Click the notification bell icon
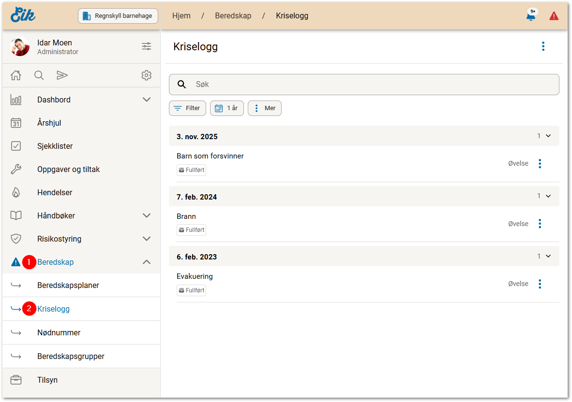Screen dimensions: 572x402 [x=531, y=16]
